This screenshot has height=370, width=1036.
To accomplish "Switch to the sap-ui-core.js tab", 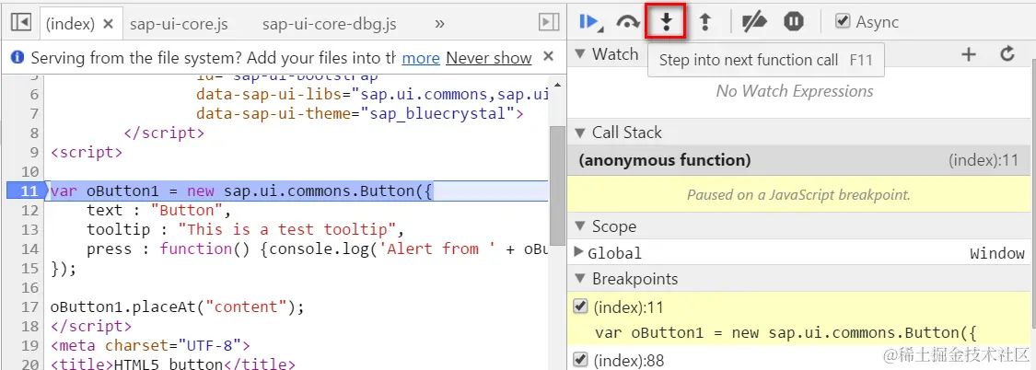I will click(x=179, y=25).
